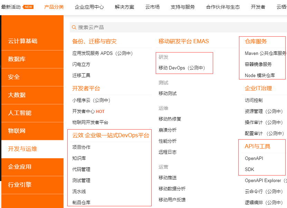This screenshot has width=287, height=208.
Task: Open the 移动数据分析 link
Action: coord(172,189)
